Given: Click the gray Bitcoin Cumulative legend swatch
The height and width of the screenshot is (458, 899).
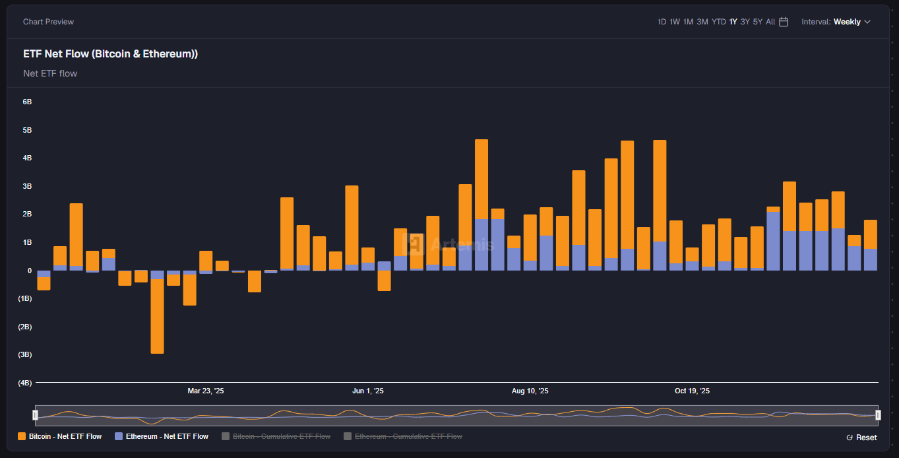Looking at the screenshot, I should coord(224,436).
